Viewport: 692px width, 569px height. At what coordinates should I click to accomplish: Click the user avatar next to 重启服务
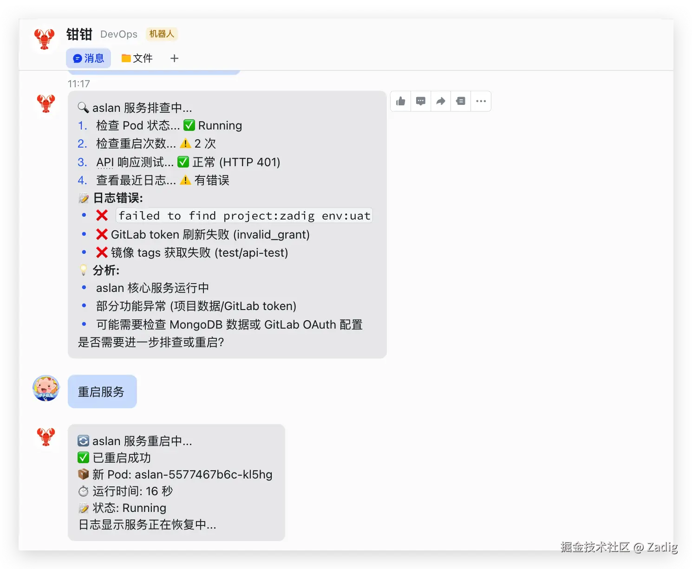(46, 388)
